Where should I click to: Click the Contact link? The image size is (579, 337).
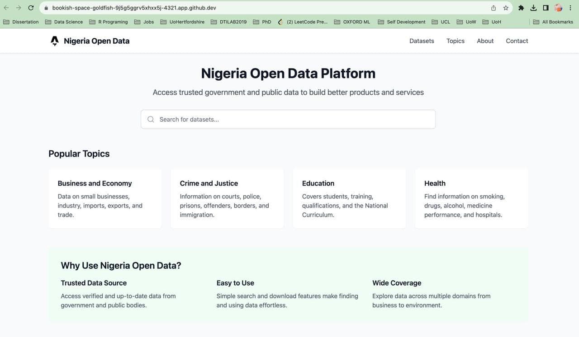[x=517, y=41]
